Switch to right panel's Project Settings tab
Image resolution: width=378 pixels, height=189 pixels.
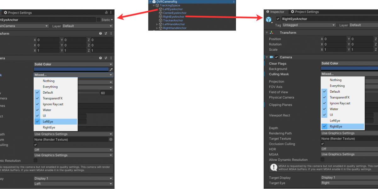pyautogui.click(x=305, y=12)
